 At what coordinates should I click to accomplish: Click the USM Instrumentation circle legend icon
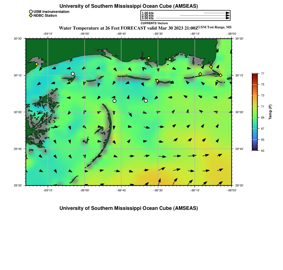[31, 12]
